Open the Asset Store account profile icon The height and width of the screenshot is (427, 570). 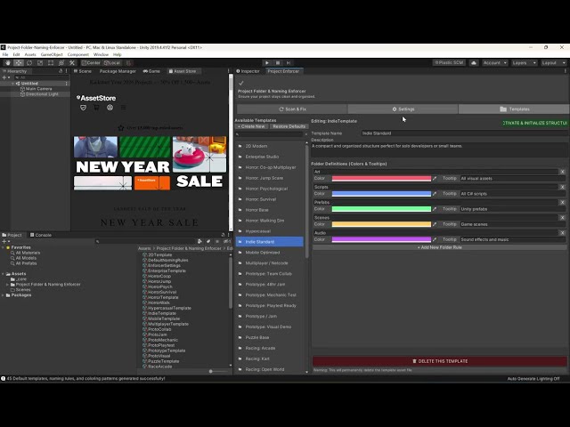coord(110,108)
